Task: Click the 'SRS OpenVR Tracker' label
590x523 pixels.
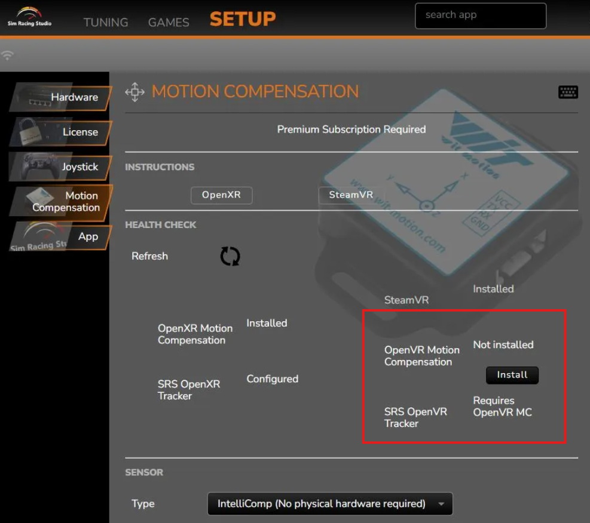Action: [x=415, y=417]
